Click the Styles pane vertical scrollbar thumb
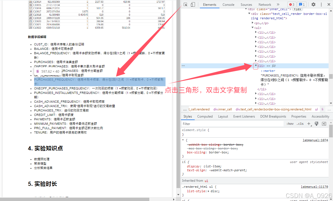The image size is (333, 201). (331, 131)
